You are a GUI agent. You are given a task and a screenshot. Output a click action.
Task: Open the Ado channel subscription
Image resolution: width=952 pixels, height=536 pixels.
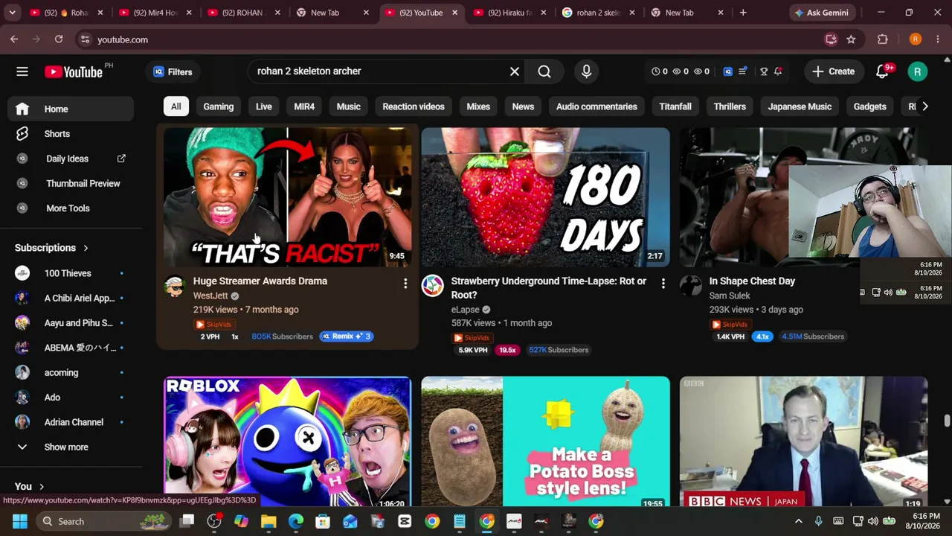[71, 398]
